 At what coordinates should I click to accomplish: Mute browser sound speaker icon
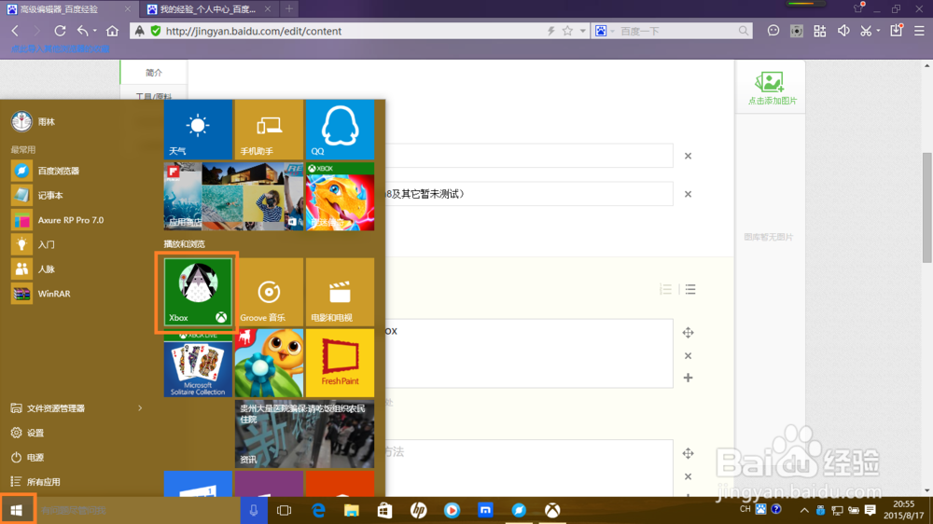[x=843, y=31]
